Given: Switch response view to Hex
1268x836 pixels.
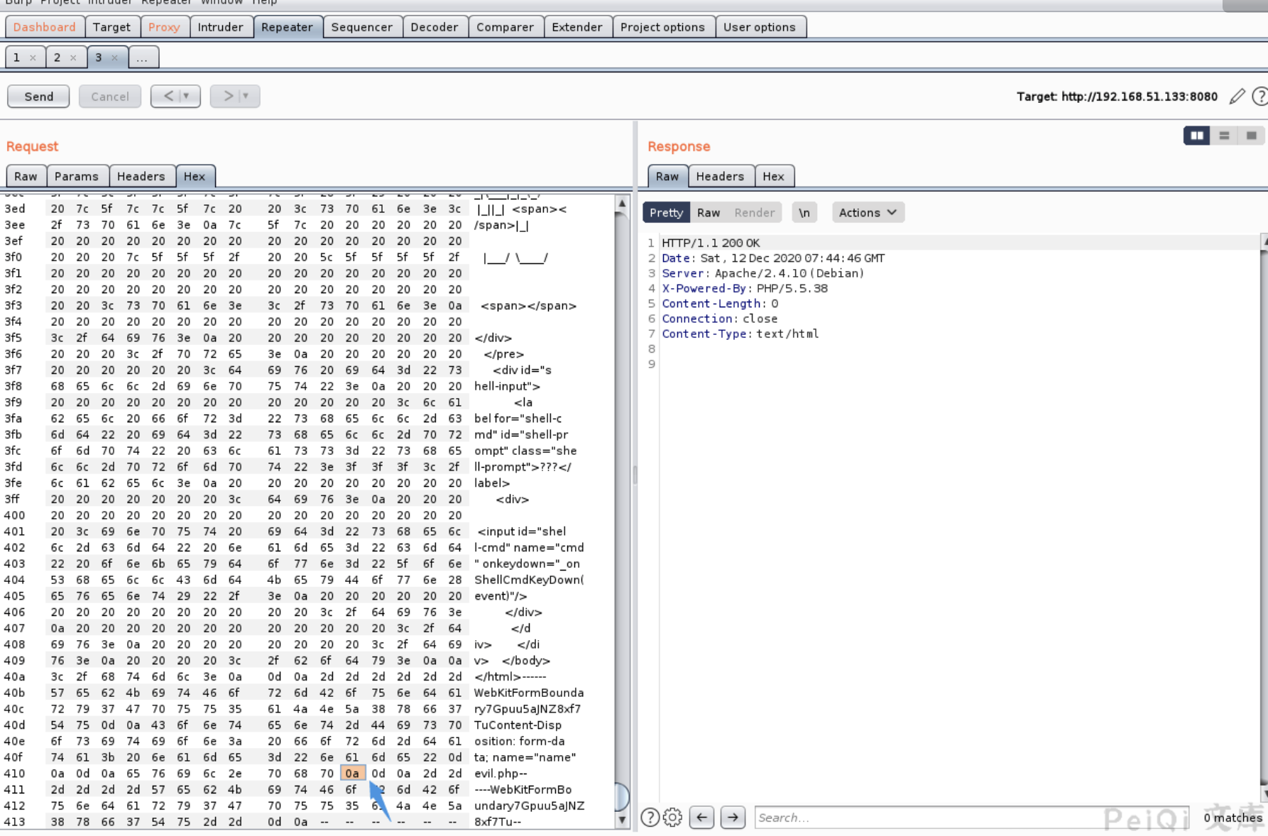Looking at the screenshot, I should tap(773, 176).
